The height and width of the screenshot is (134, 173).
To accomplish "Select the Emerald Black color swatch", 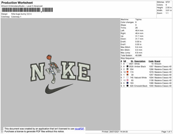I will tap(127, 86).
